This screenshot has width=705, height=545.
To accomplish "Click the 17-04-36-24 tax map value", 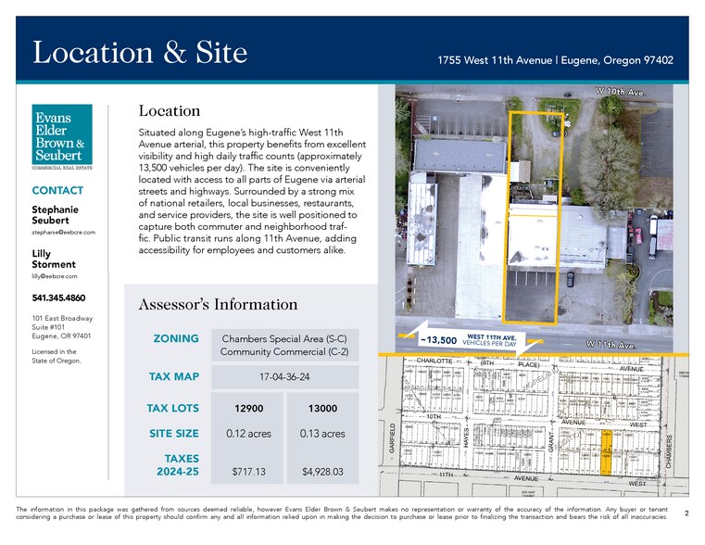I will click(x=285, y=377).
